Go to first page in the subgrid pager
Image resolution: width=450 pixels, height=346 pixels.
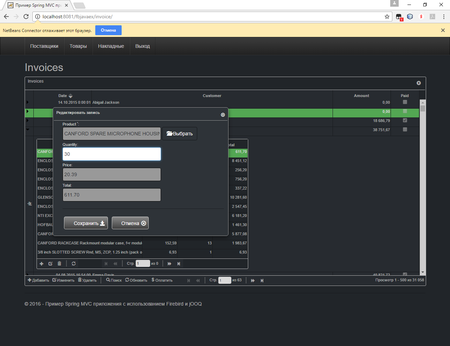tap(106, 264)
